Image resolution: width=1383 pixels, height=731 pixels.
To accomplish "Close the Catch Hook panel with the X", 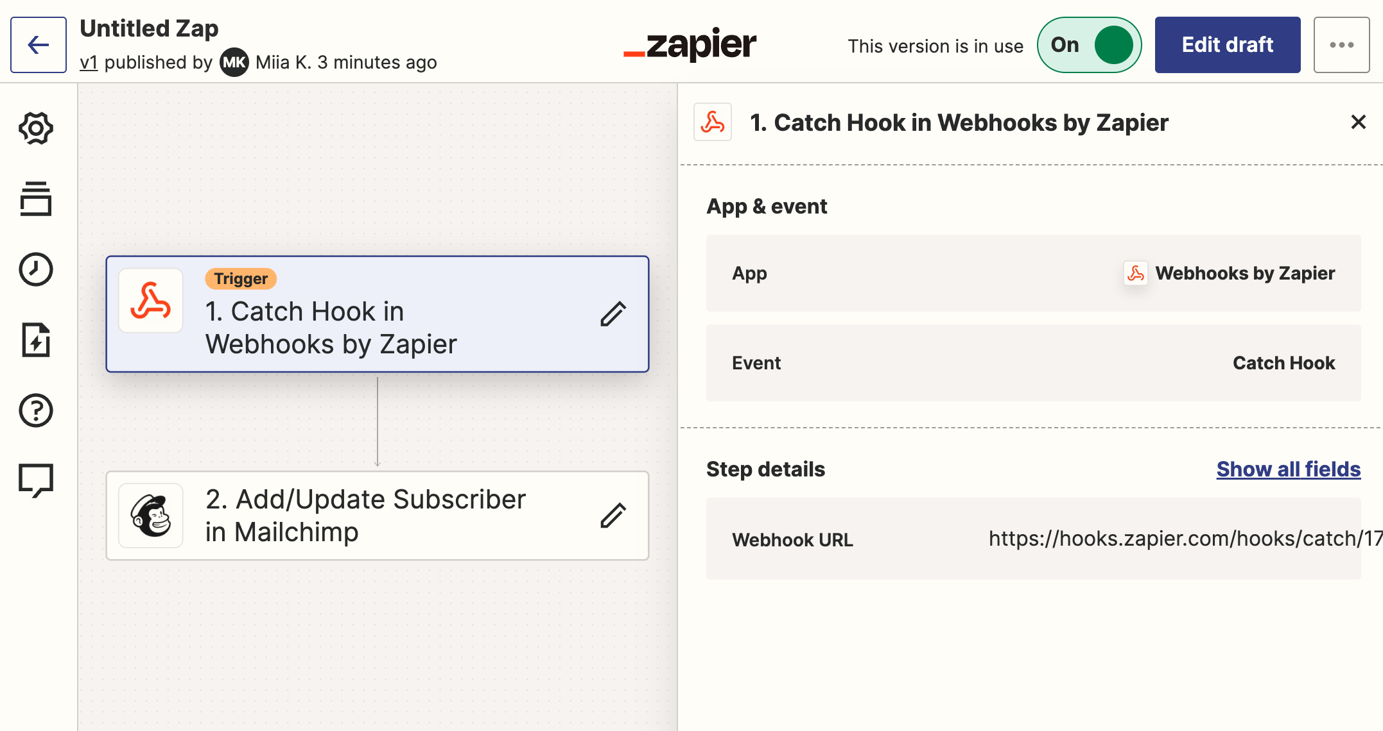I will [x=1359, y=122].
